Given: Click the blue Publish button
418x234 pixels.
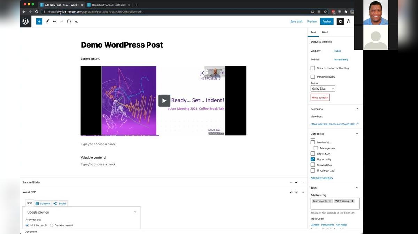Looking at the screenshot, I should point(327,22).
